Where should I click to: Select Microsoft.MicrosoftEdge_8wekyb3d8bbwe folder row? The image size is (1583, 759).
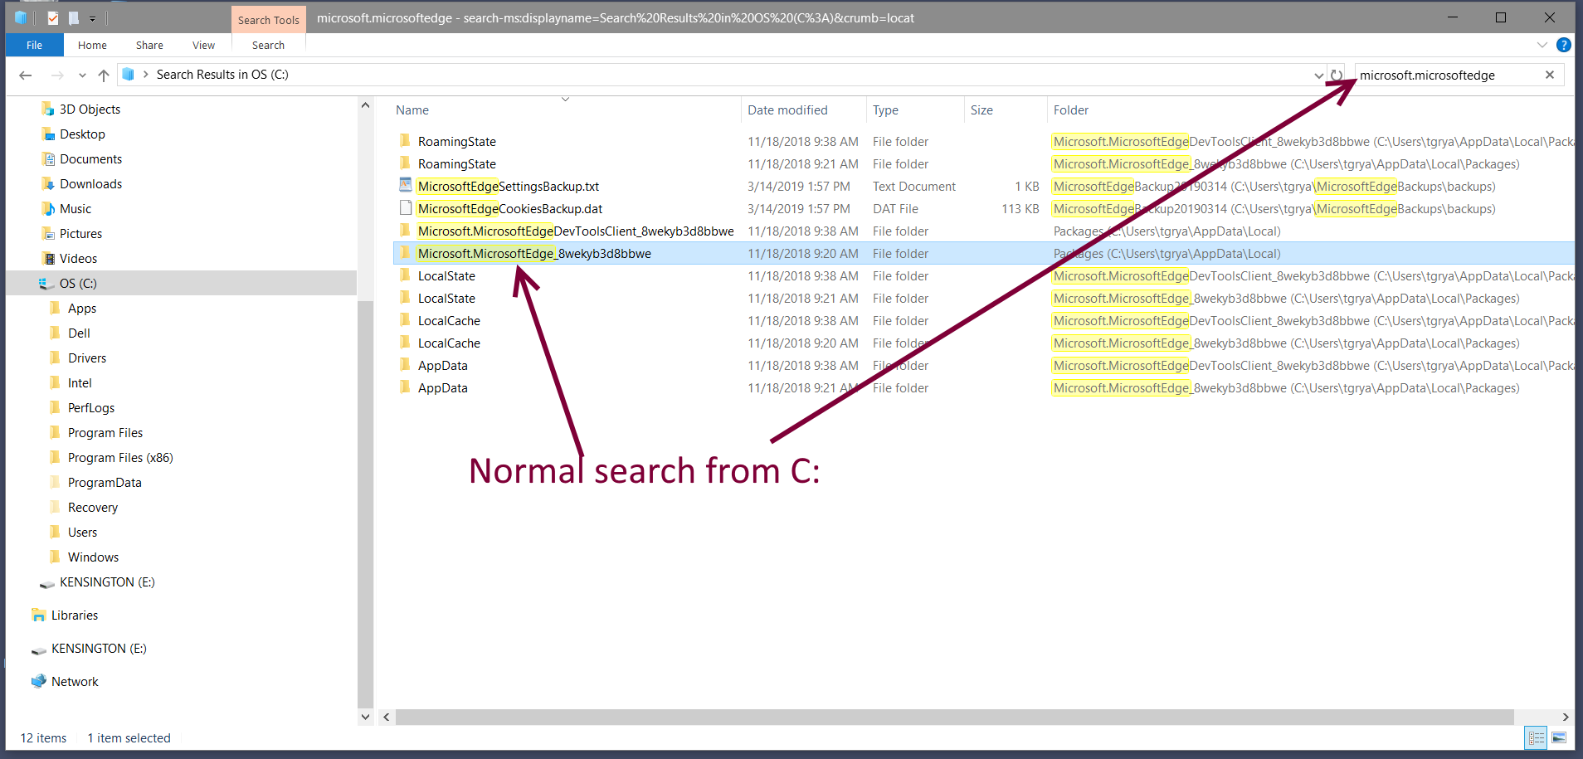click(x=983, y=254)
